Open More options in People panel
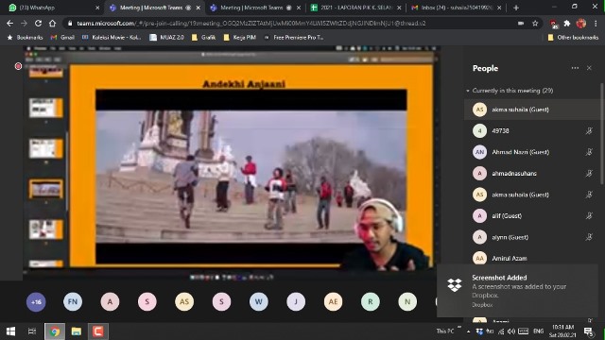 coord(575,68)
